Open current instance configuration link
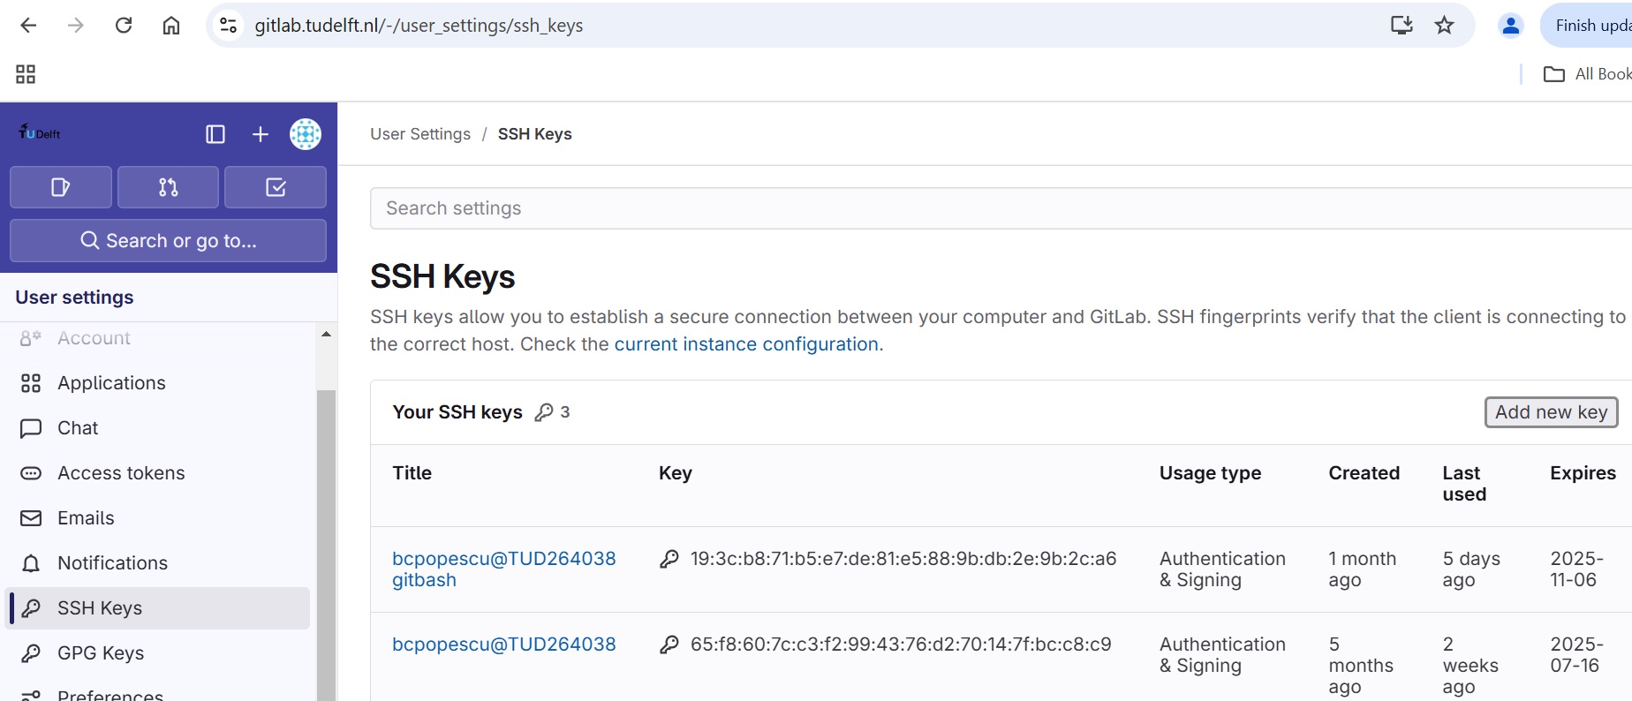The width and height of the screenshot is (1632, 701). [x=746, y=344]
